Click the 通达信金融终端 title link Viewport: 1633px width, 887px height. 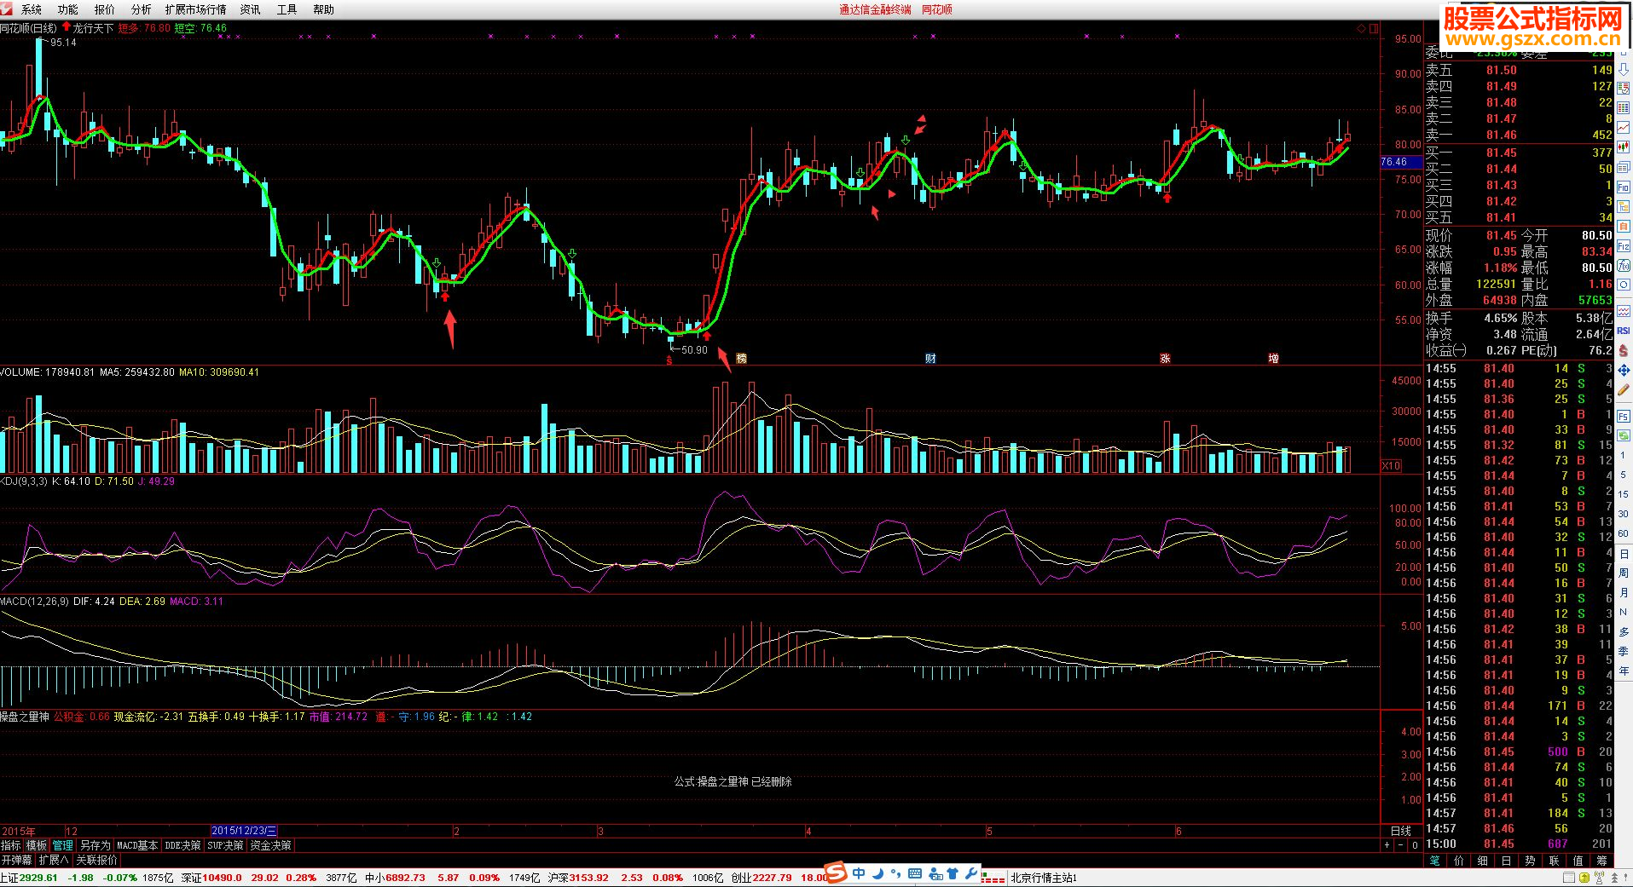click(x=875, y=9)
